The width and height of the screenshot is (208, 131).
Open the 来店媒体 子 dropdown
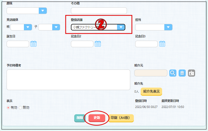[x=56, y=27]
